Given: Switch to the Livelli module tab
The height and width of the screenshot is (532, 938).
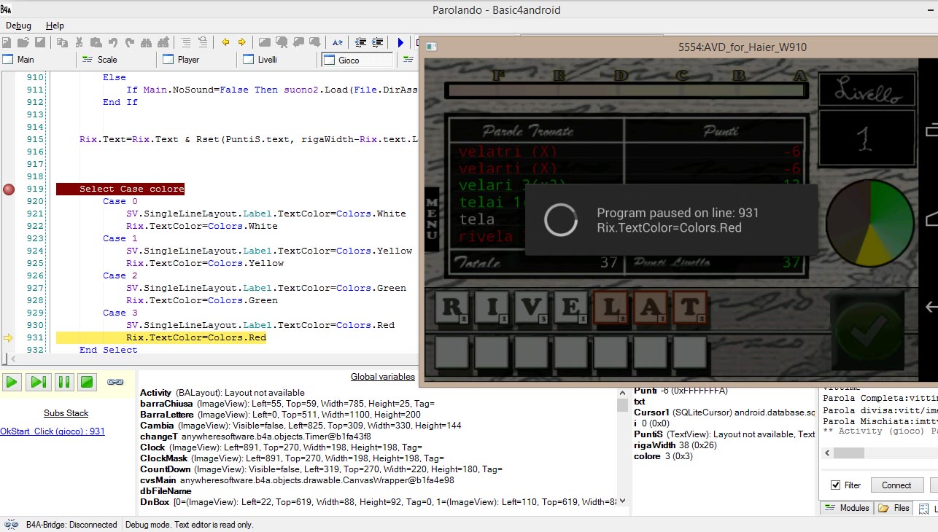Looking at the screenshot, I should 267,60.
